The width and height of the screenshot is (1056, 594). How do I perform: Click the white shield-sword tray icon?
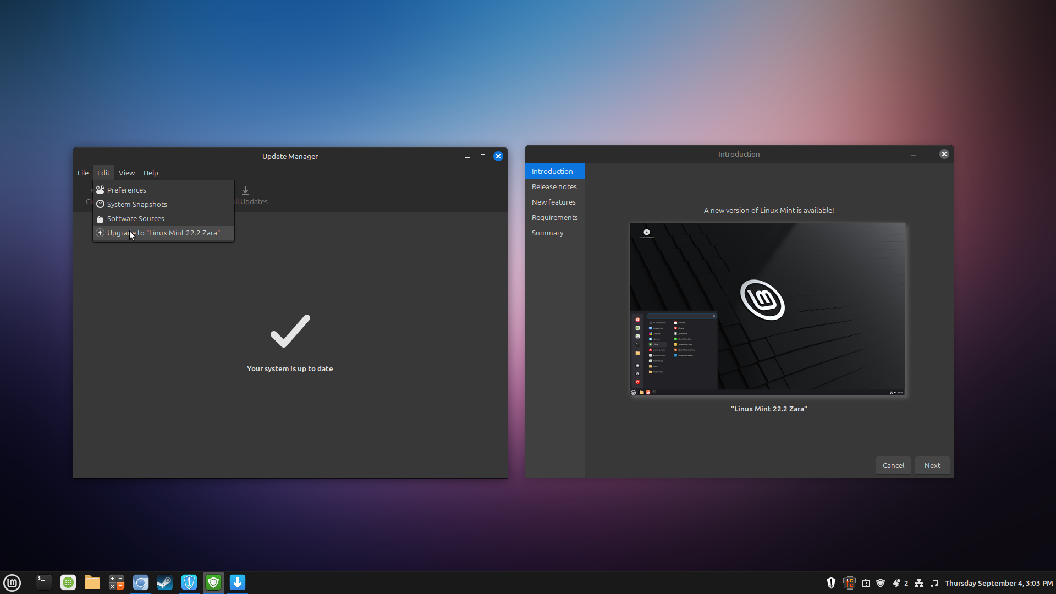click(831, 583)
